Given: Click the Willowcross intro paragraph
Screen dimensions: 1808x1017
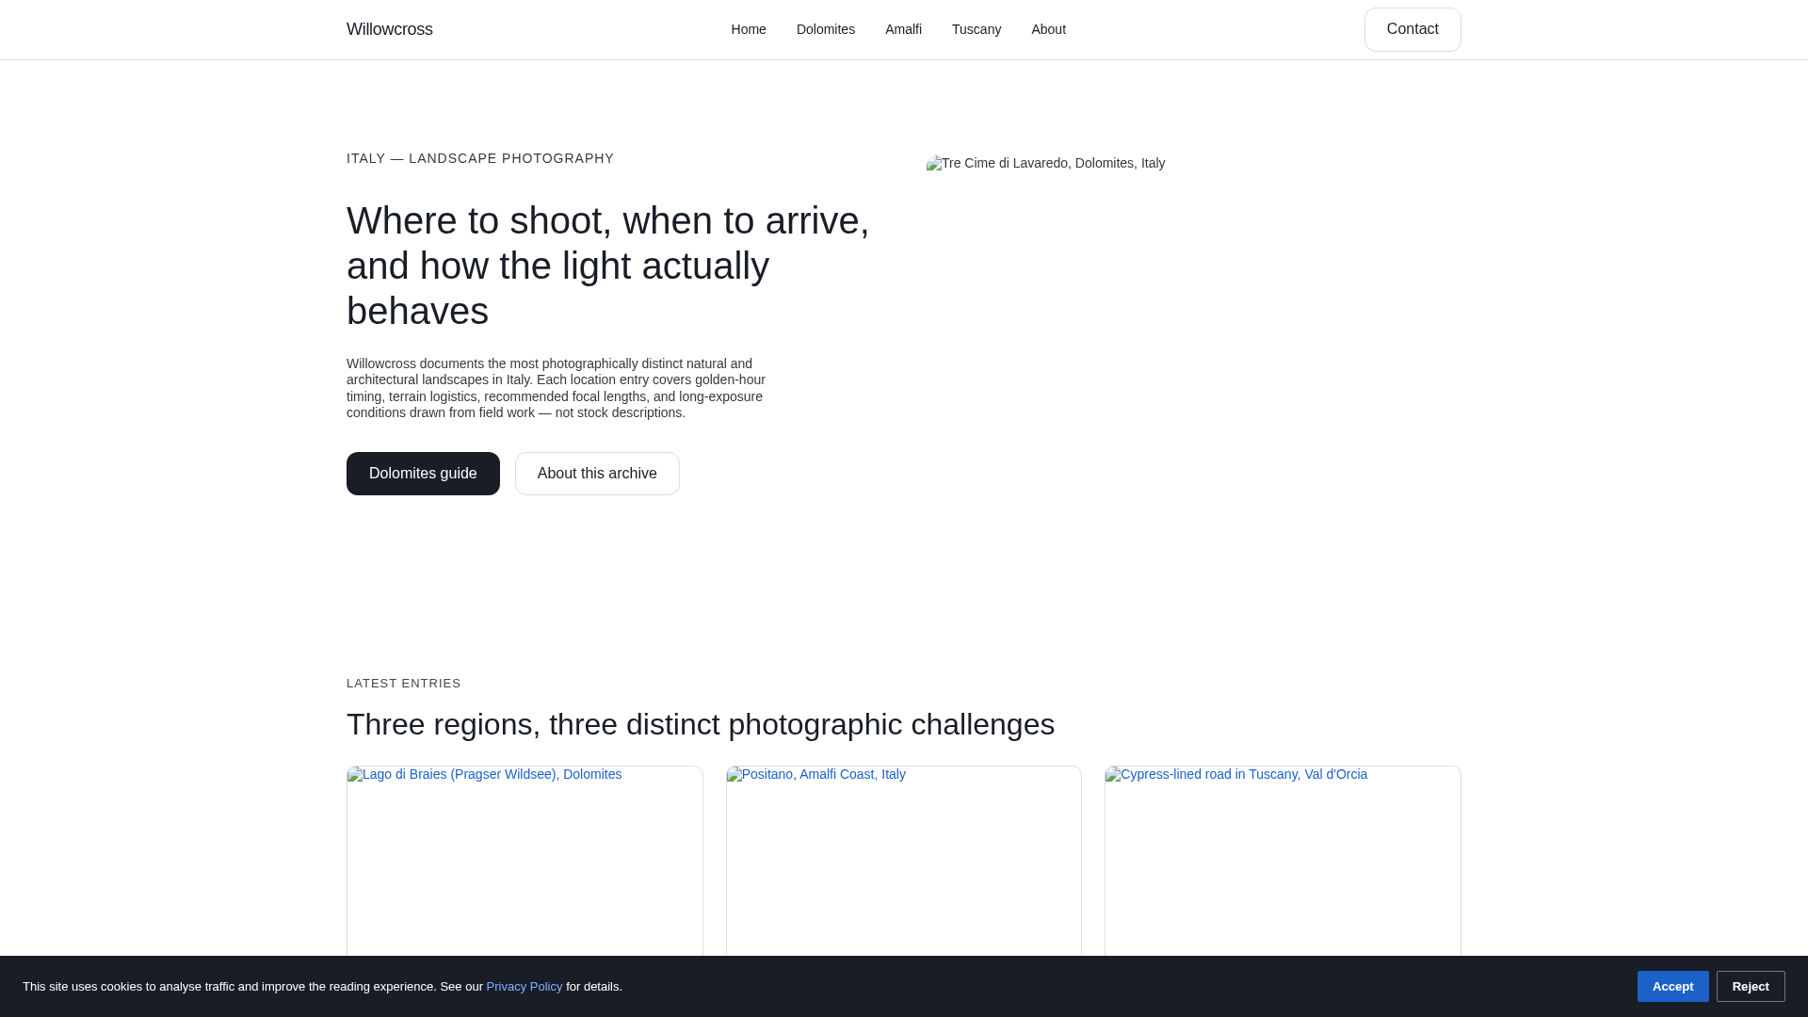Looking at the screenshot, I should 556,388.
